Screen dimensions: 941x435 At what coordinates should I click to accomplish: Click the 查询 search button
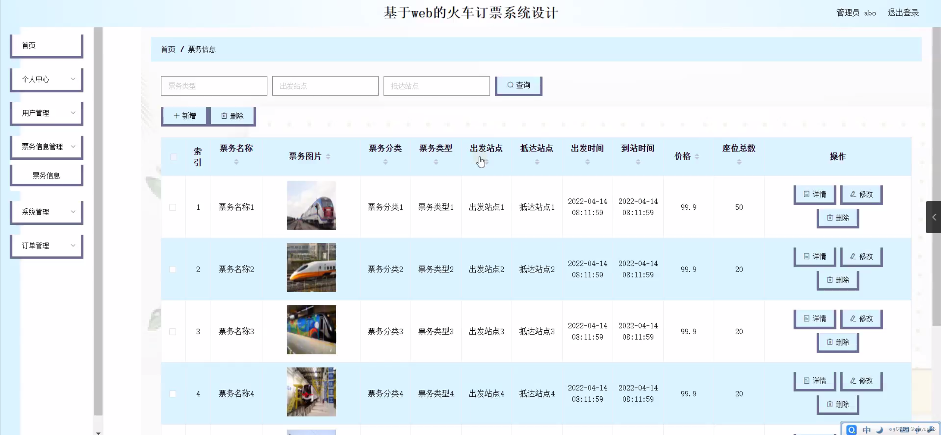(x=518, y=85)
